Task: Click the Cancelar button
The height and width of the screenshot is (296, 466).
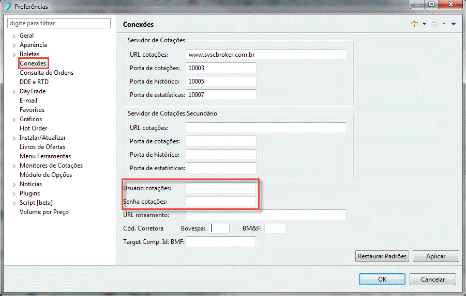Action: [x=433, y=279]
